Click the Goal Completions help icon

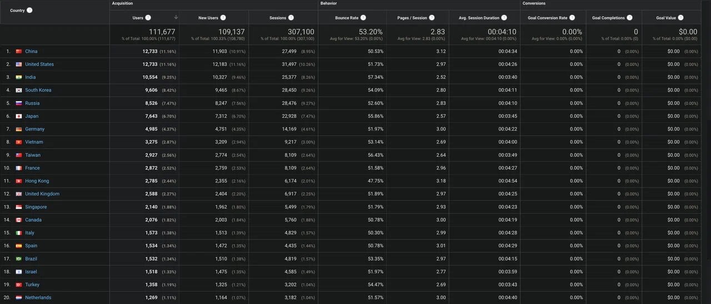[x=629, y=18]
